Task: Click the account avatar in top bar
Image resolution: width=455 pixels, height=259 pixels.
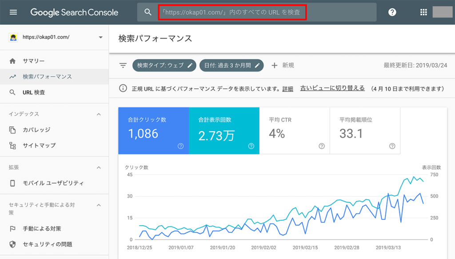Action: pyautogui.click(x=442, y=12)
